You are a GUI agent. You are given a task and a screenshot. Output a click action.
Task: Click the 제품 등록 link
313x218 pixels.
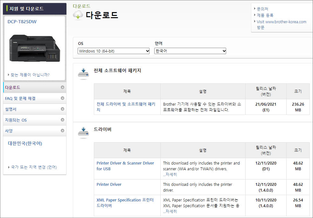coord(265,15)
